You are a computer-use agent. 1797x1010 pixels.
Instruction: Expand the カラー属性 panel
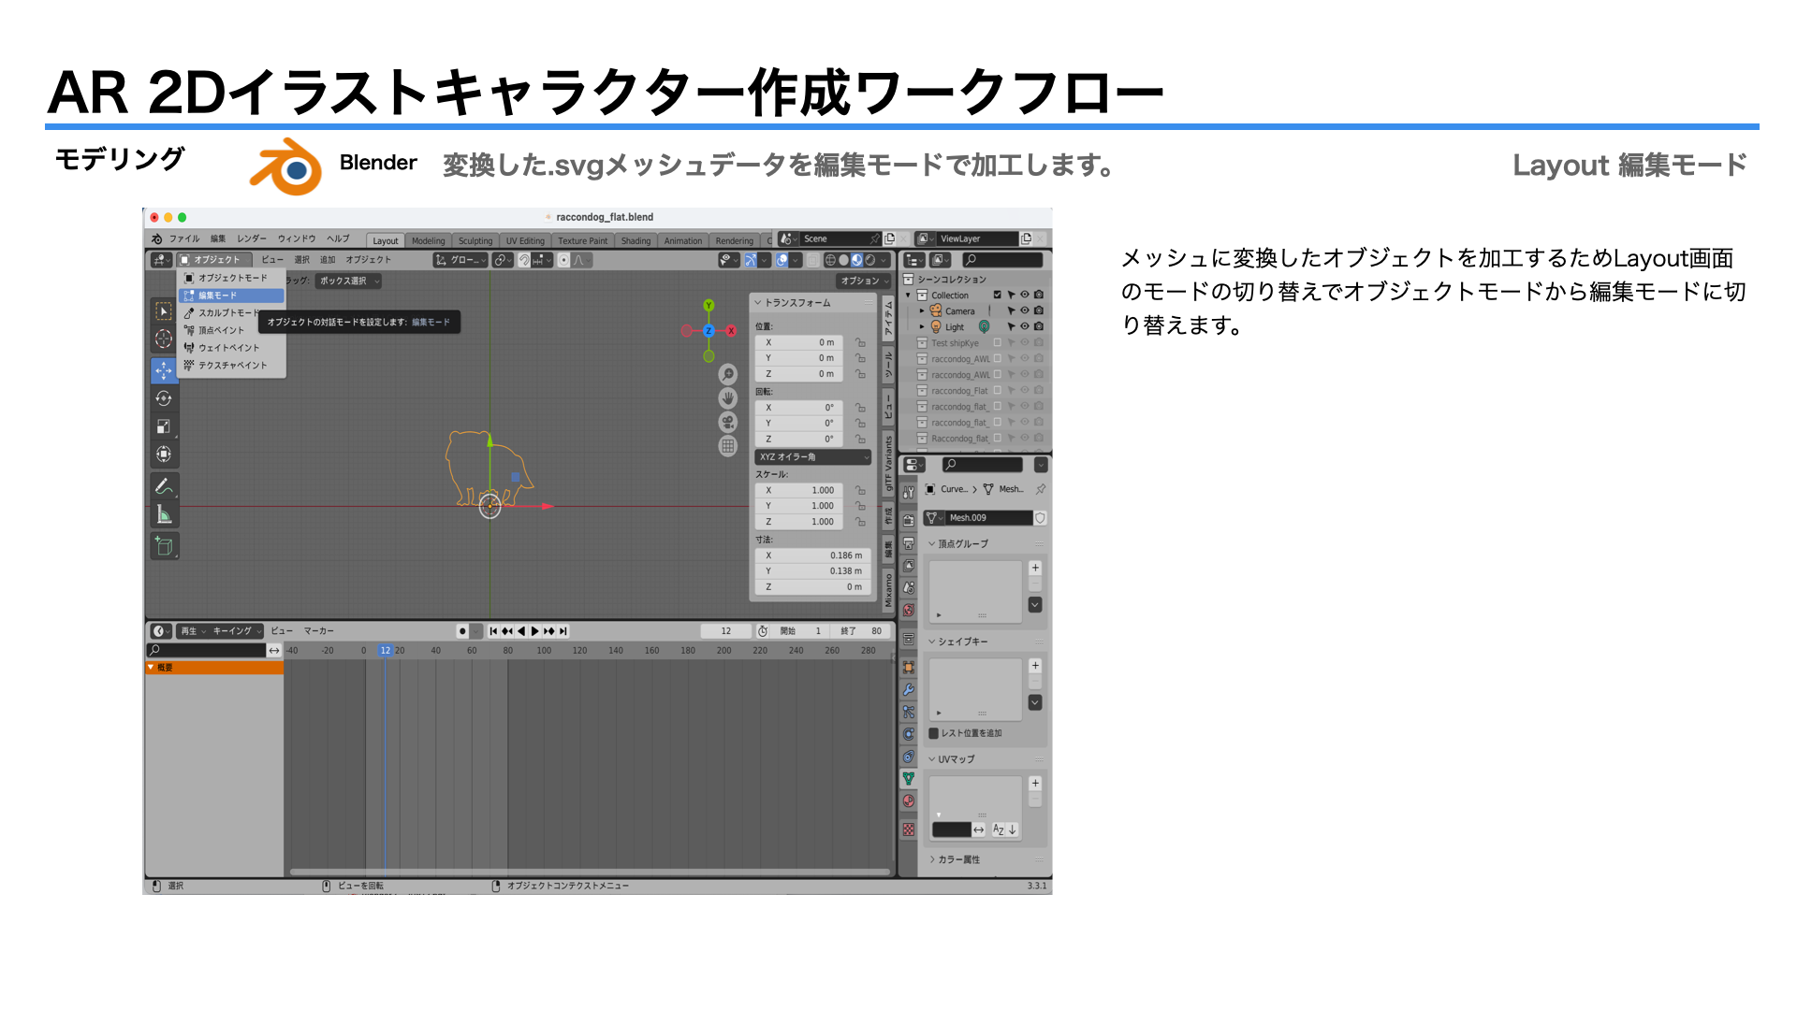pyautogui.click(x=932, y=859)
